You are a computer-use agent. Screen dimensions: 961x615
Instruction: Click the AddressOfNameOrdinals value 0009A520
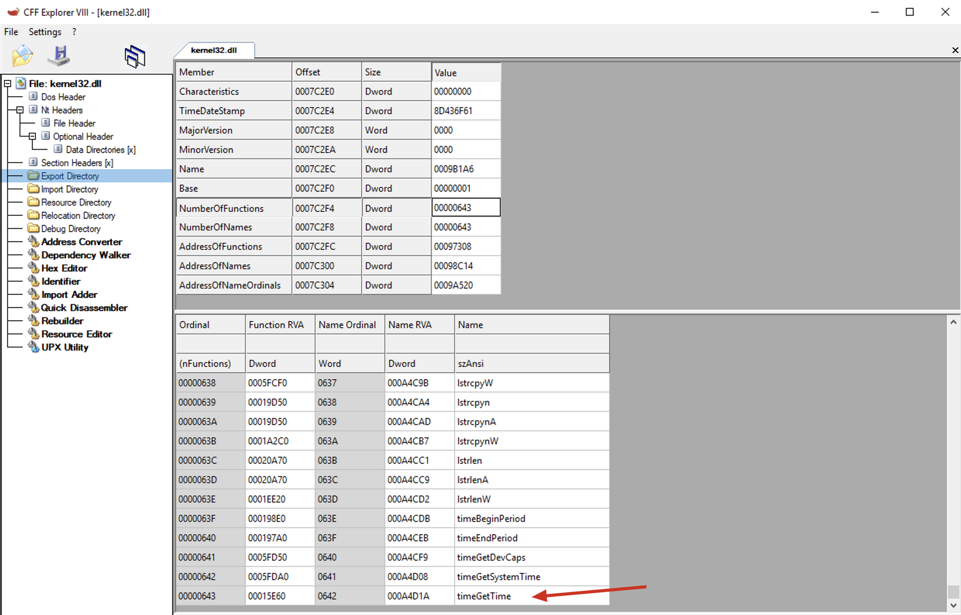pyautogui.click(x=466, y=285)
